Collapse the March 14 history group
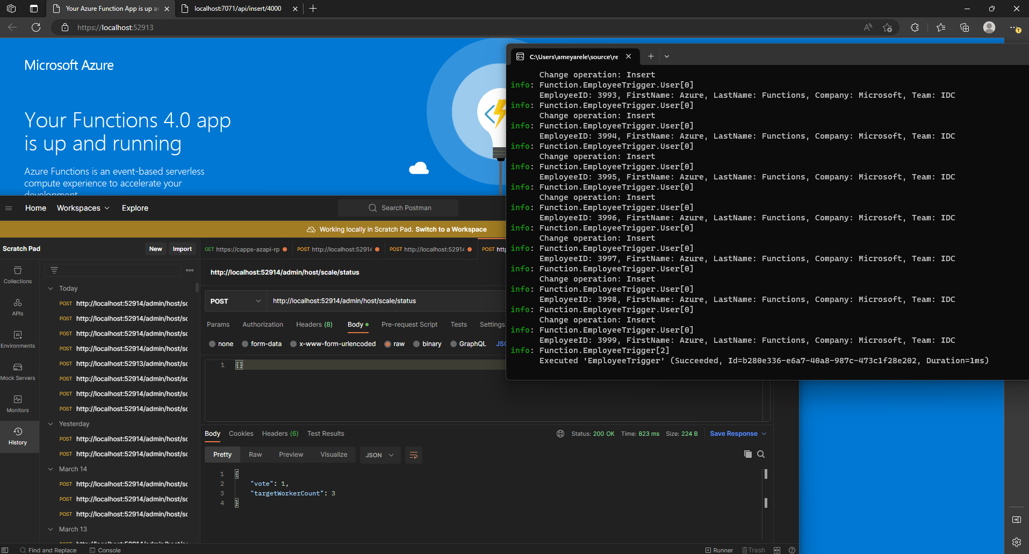 [x=51, y=469]
